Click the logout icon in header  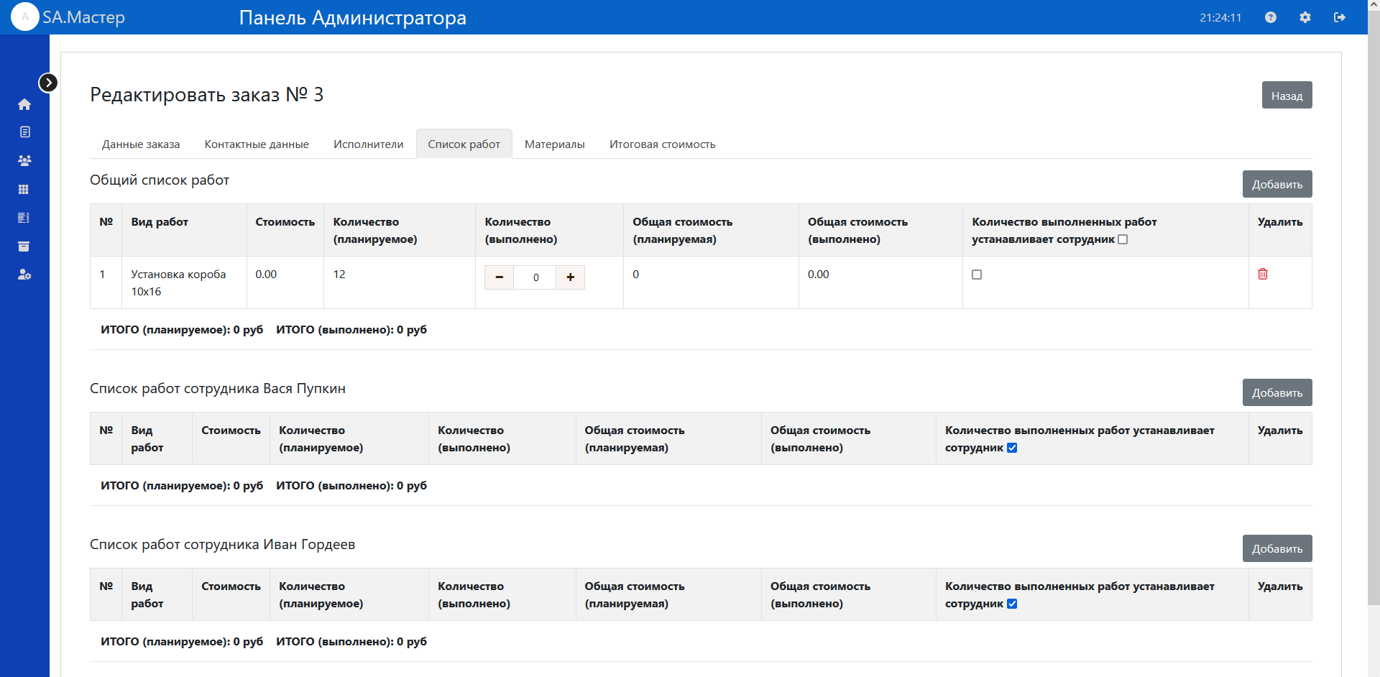(1340, 17)
